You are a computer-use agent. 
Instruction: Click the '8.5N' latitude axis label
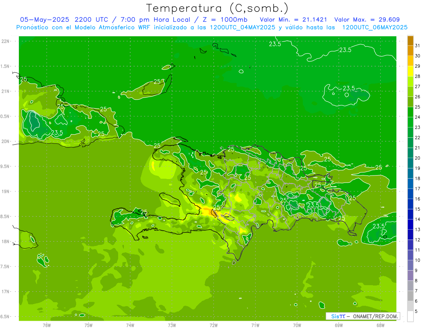pyautogui.click(x=5, y=216)
